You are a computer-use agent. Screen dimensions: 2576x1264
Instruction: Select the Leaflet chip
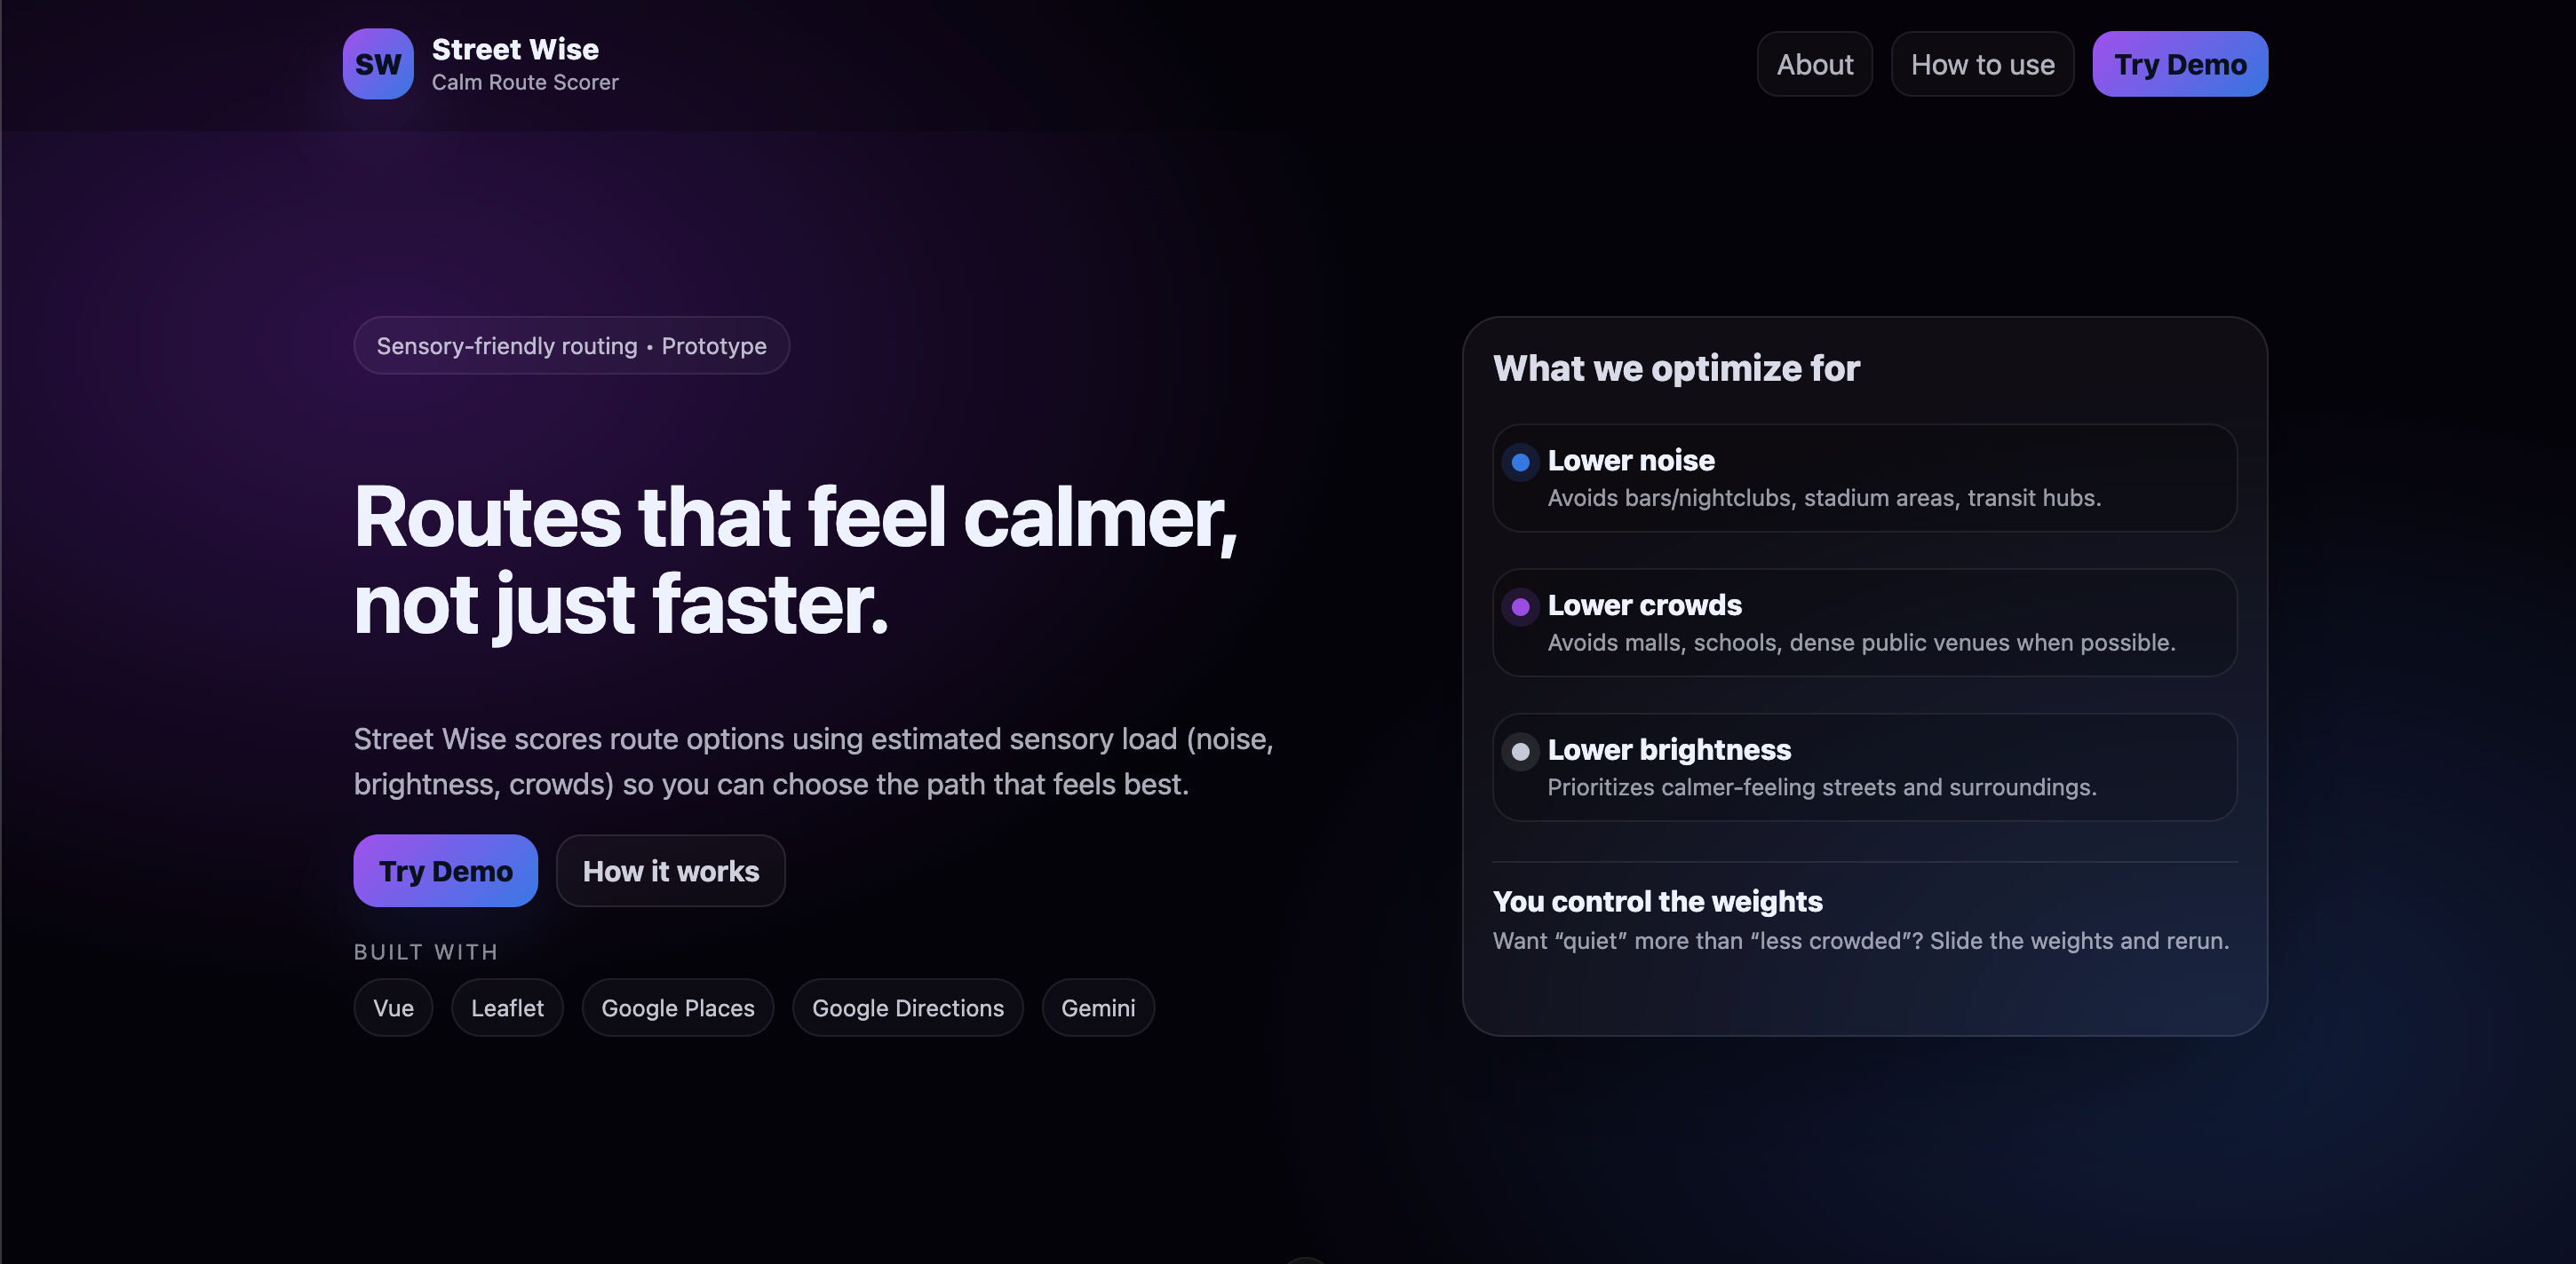pos(507,1007)
